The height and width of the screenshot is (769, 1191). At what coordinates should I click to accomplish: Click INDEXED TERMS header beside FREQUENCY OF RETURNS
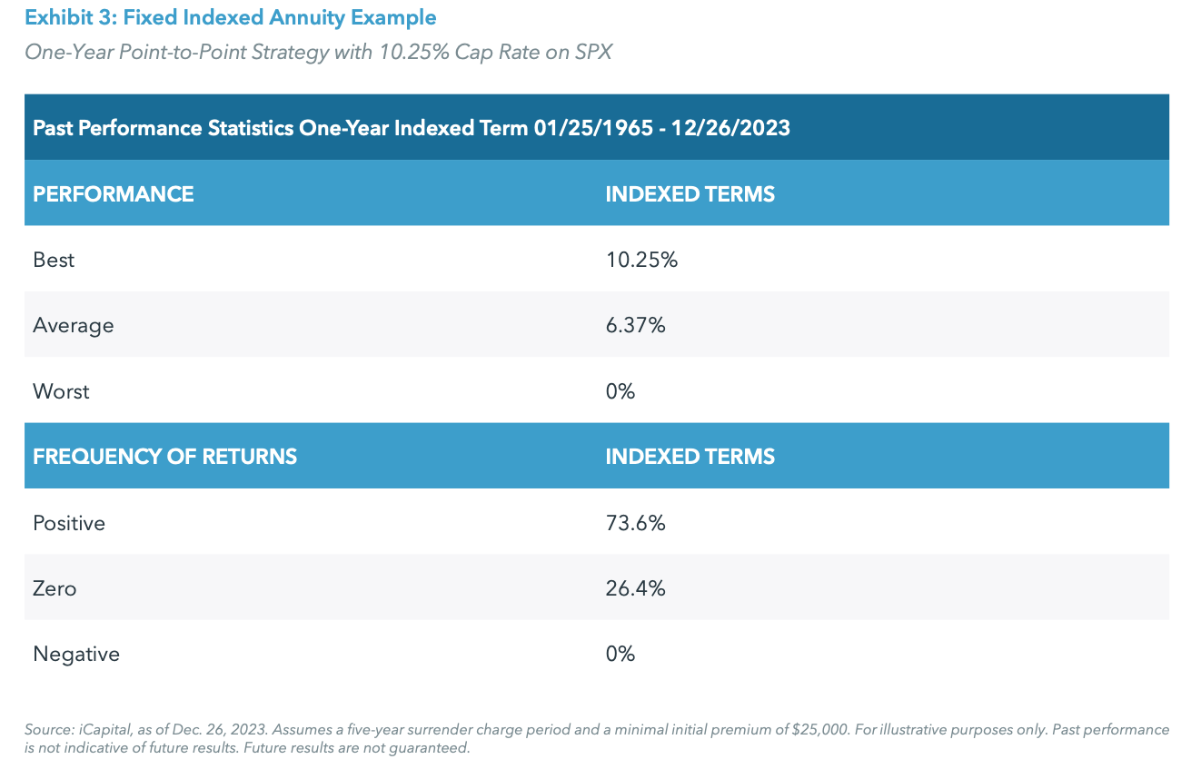click(690, 457)
